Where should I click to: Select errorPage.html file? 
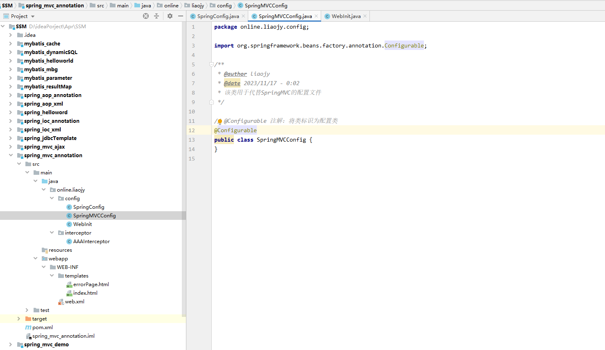pos(91,285)
